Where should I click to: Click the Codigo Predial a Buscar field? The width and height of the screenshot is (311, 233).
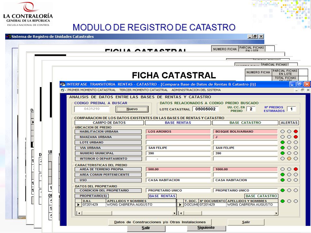tap(92, 109)
